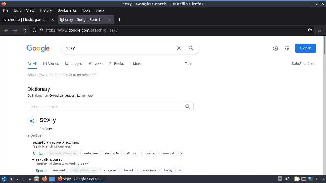Screen dimensions: 326x183
Task: Click the Sign in button
Action: tap(305, 48)
